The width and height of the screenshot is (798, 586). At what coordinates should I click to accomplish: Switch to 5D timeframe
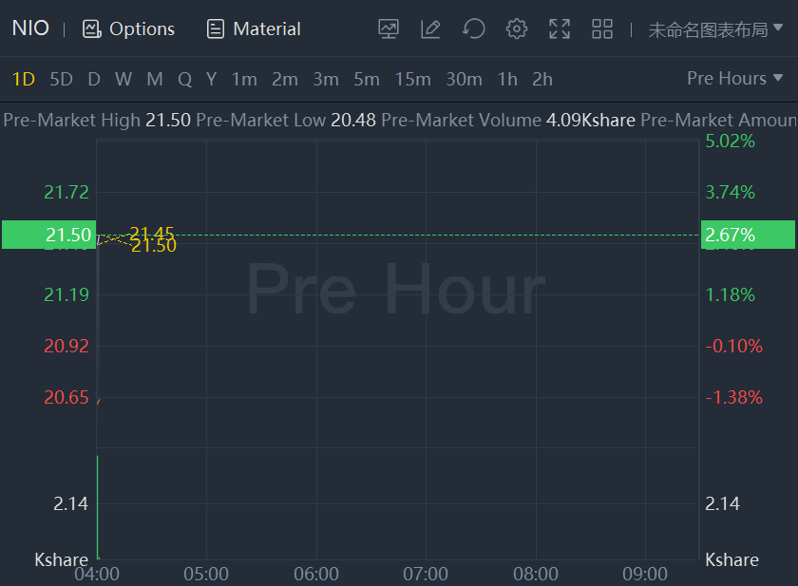61,79
